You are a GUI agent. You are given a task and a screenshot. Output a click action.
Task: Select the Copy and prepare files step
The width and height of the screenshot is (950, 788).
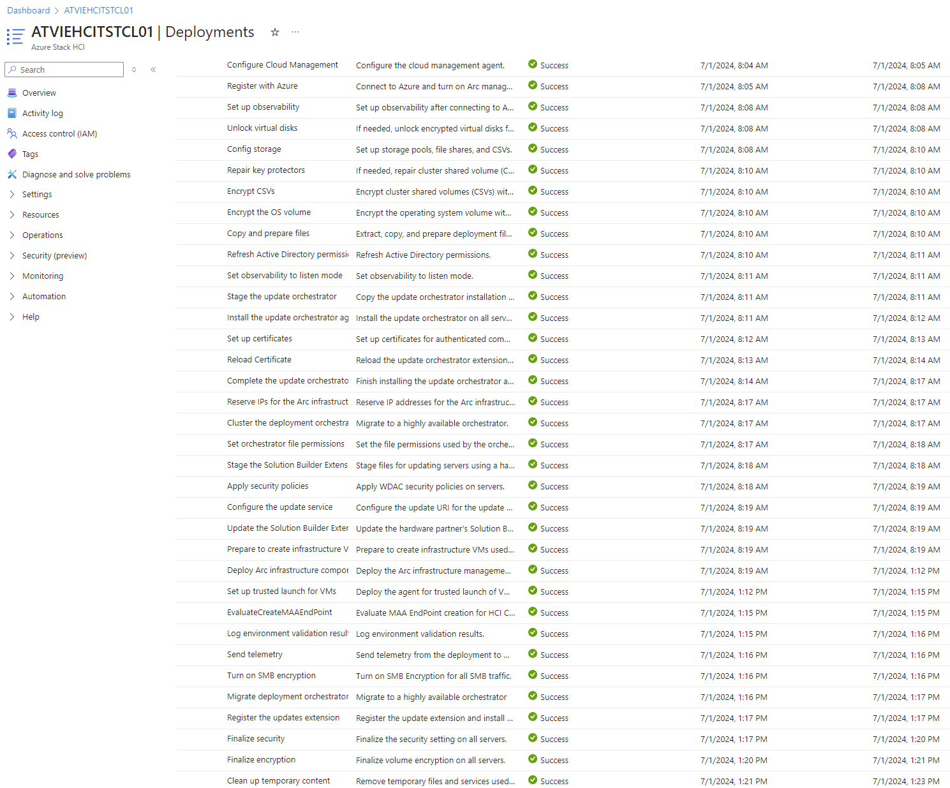click(268, 234)
